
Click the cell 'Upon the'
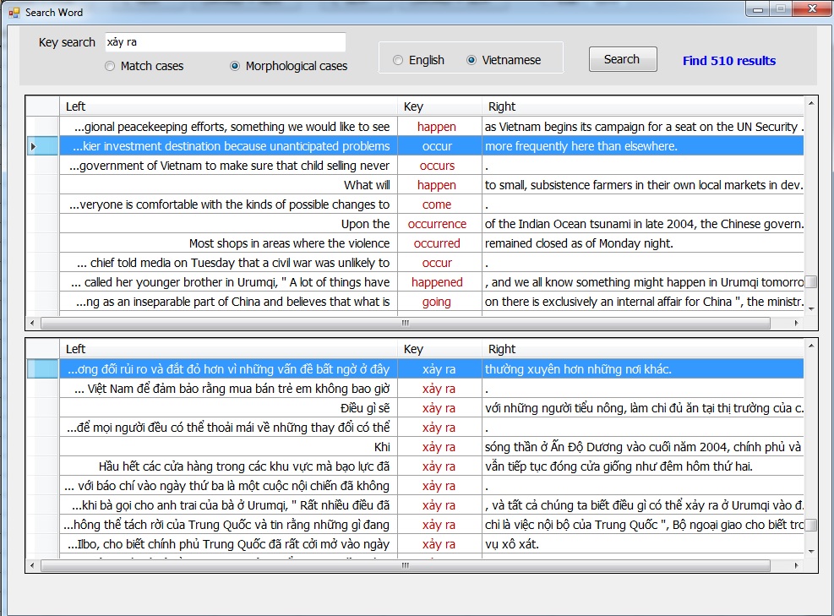click(228, 224)
